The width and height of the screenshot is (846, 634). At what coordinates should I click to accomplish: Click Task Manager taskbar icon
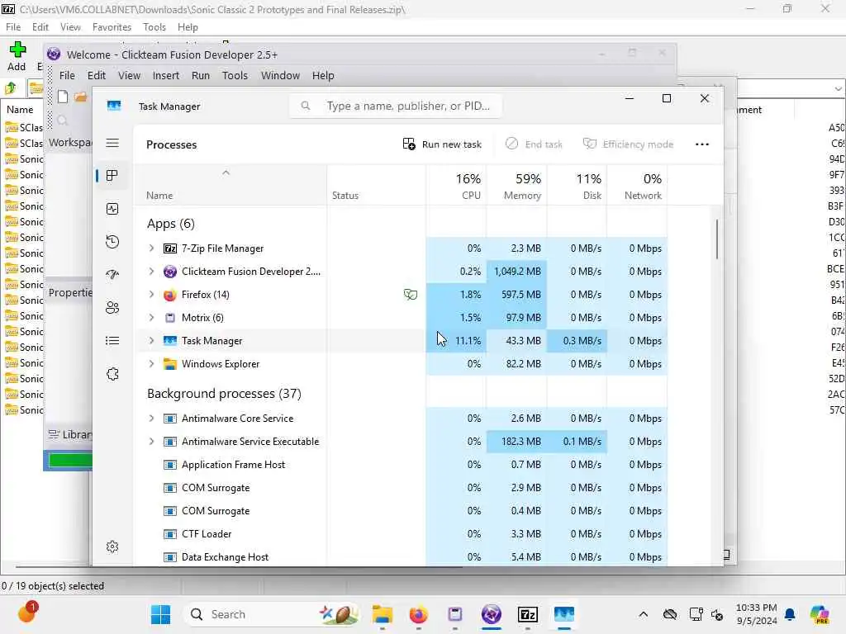(563, 614)
